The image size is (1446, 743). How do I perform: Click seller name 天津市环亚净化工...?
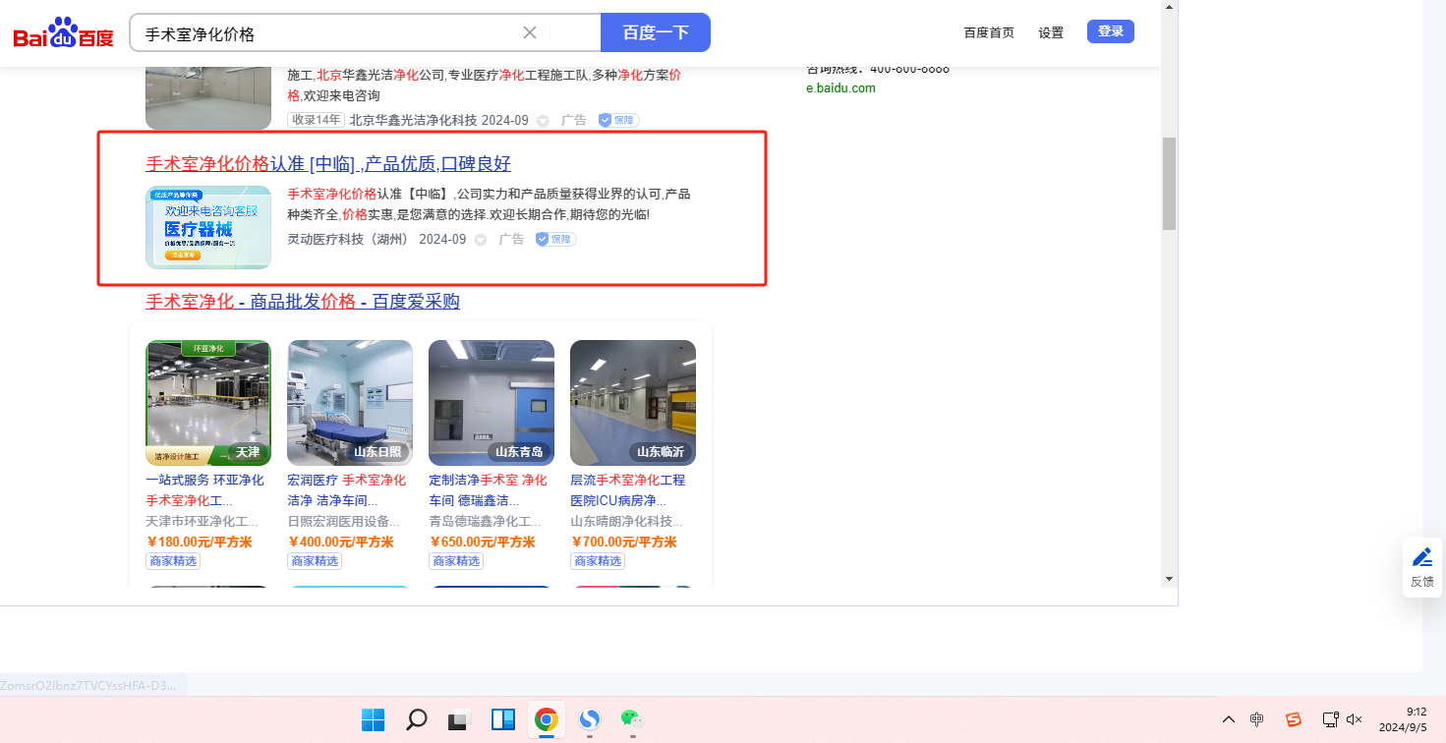click(x=202, y=521)
